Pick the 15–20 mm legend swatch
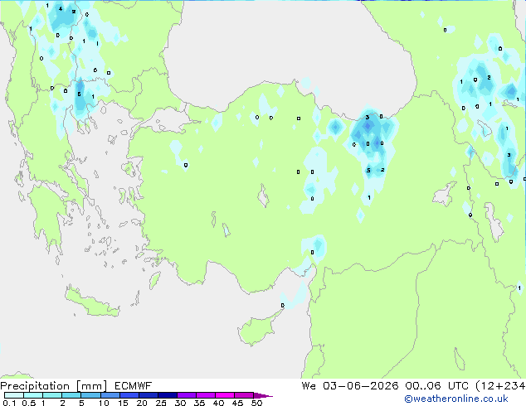 click(x=129, y=395)
